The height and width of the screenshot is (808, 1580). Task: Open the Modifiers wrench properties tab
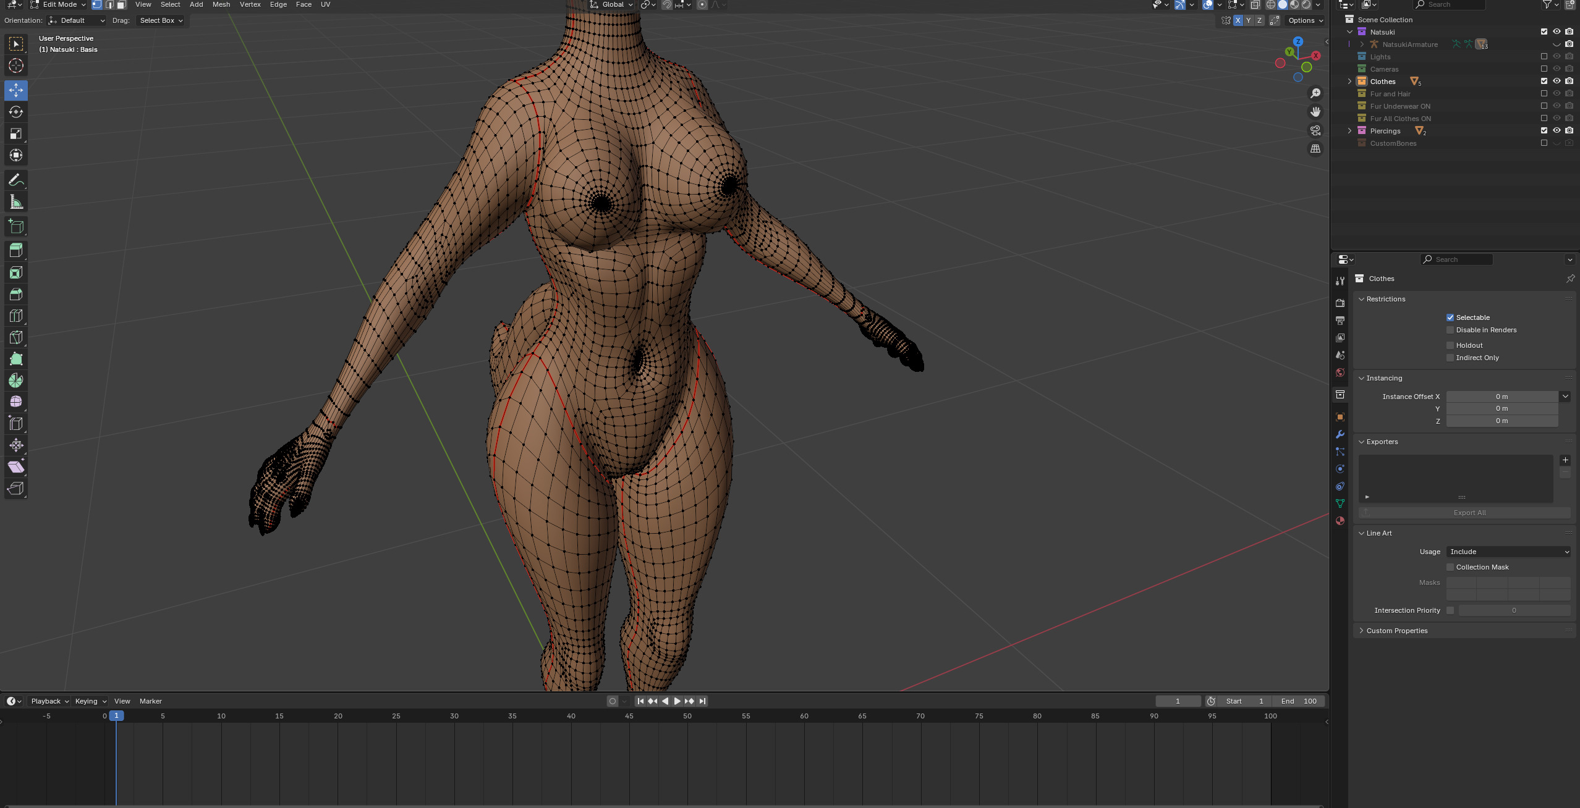click(1340, 434)
